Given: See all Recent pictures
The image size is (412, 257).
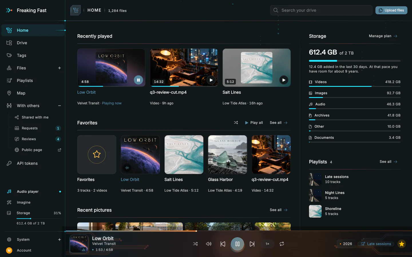Looking at the screenshot, I should pos(279,210).
